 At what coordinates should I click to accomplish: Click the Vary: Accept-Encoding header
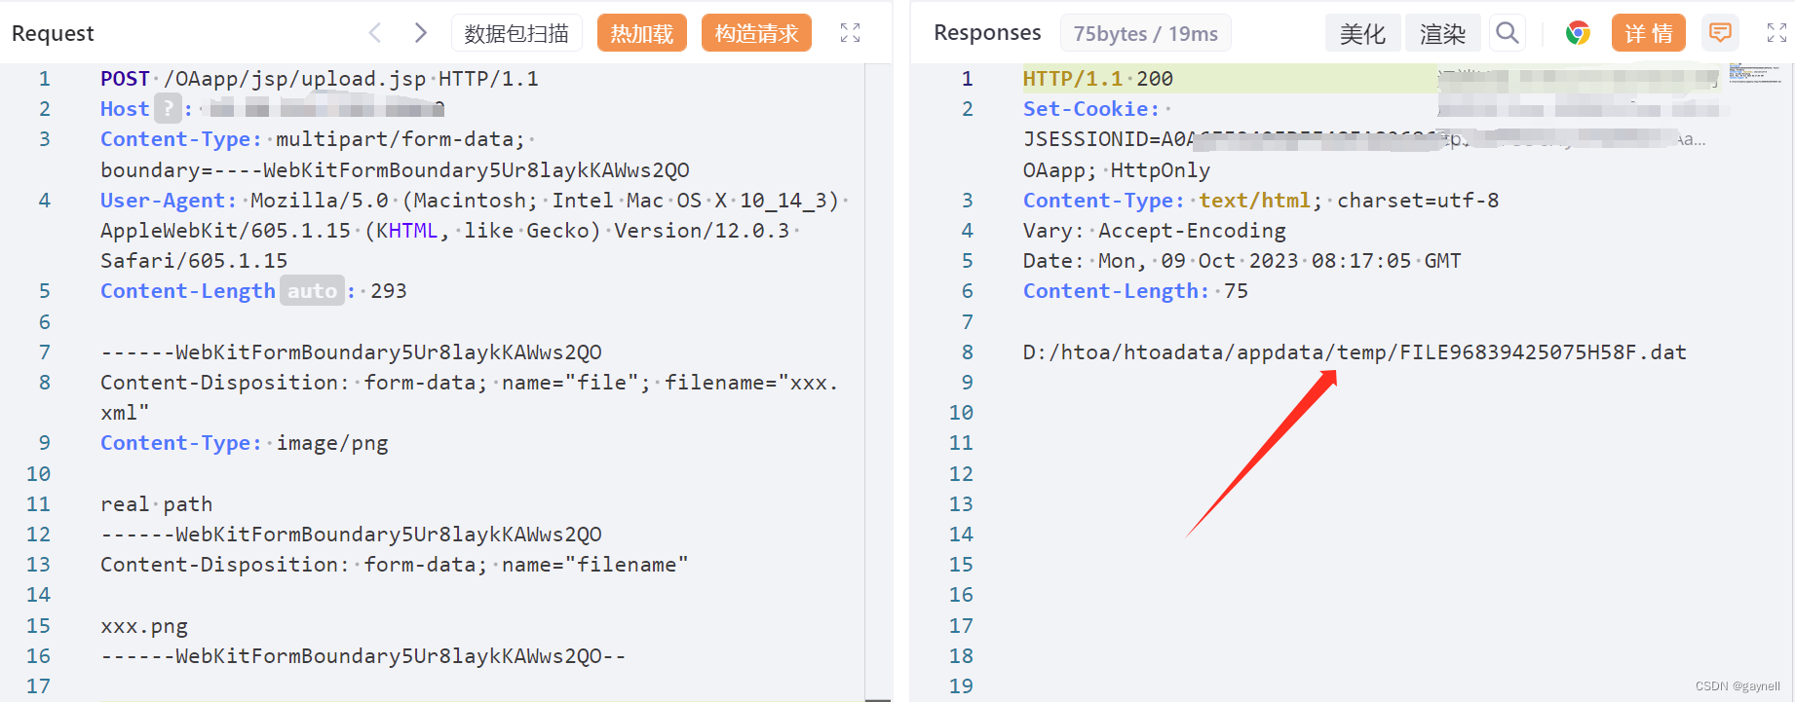(1155, 231)
